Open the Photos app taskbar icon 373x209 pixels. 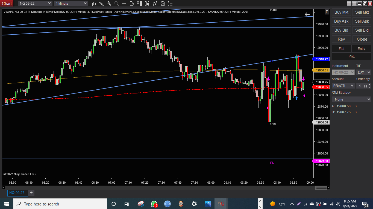[208, 204]
